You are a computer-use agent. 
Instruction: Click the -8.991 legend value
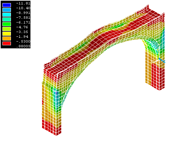point(23,13)
